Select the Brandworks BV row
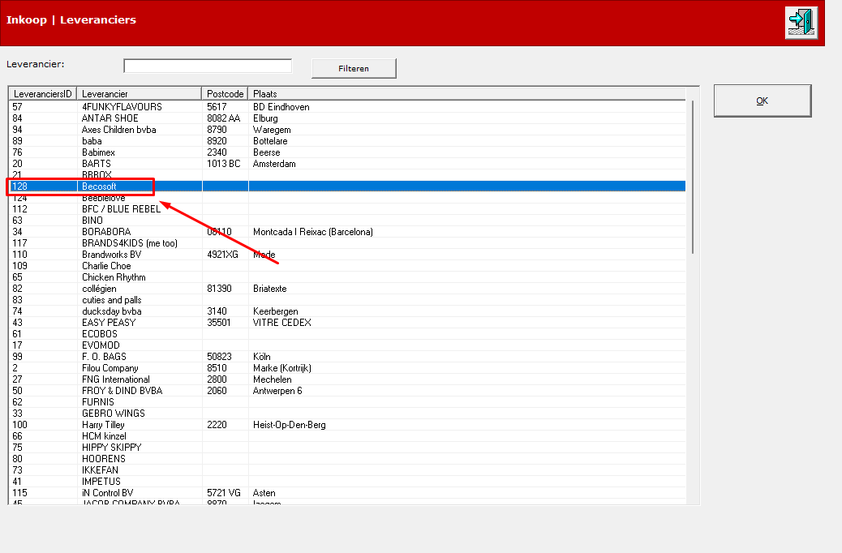The image size is (842, 553). point(347,255)
